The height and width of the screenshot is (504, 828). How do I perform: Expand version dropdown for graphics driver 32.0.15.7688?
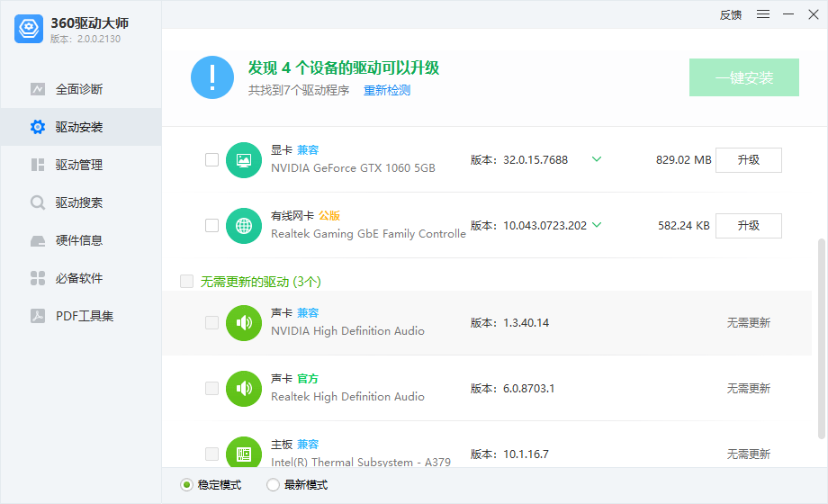[596, 159]
